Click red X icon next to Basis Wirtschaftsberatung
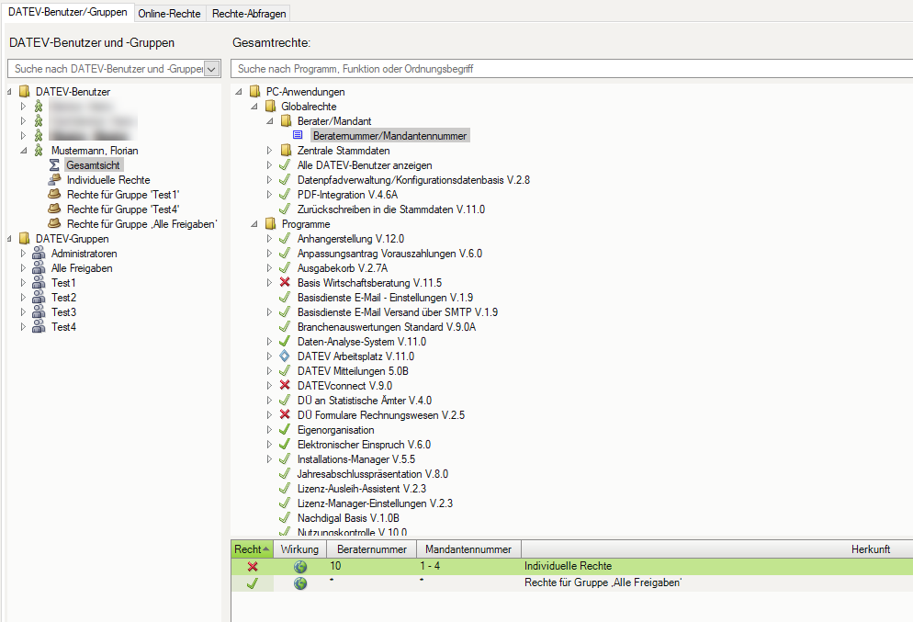Screen dimensions: 913x622 (285, 282)
